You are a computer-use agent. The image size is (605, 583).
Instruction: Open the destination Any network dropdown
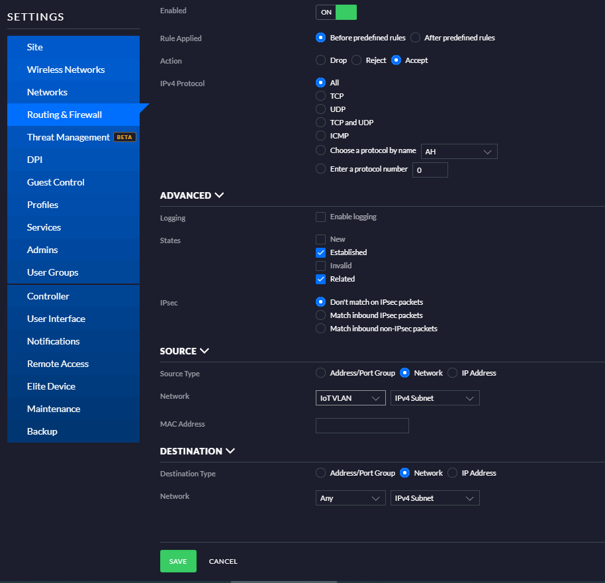pyautogui.click(x=350, y=498)
